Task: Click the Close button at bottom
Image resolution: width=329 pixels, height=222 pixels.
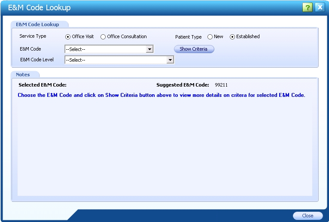Action: pyautogui.click(x=308, y=216)
